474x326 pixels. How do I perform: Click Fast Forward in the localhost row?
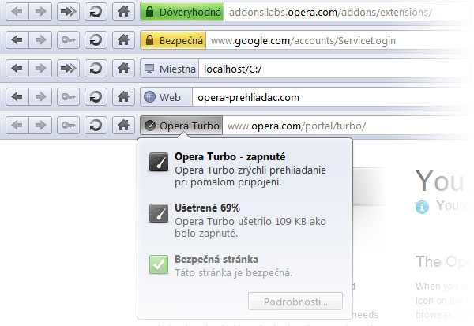pyautogui.click(x=68, y=69)
